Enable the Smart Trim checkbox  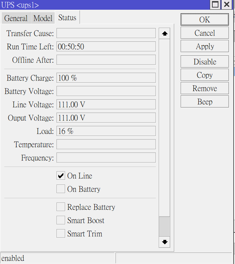click(61, 233)
